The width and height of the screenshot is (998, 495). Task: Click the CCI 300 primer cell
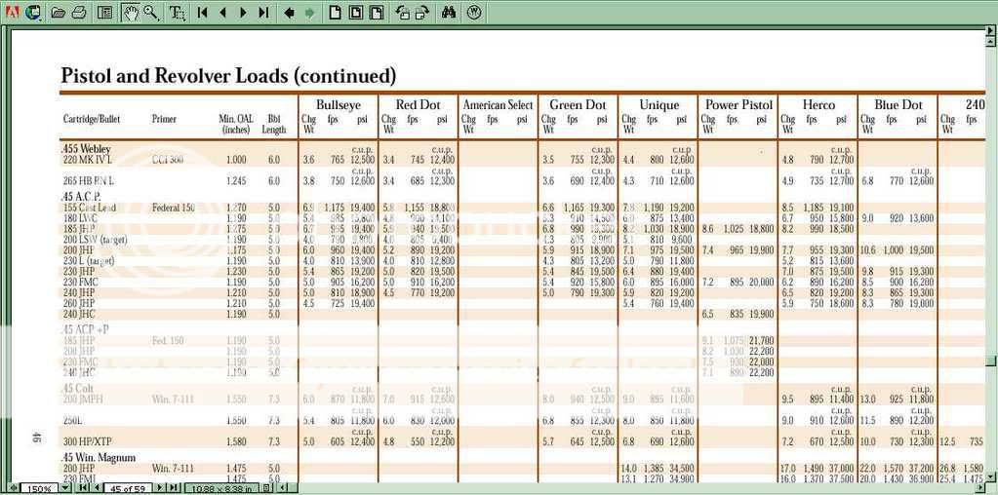(x=168, y=160)
